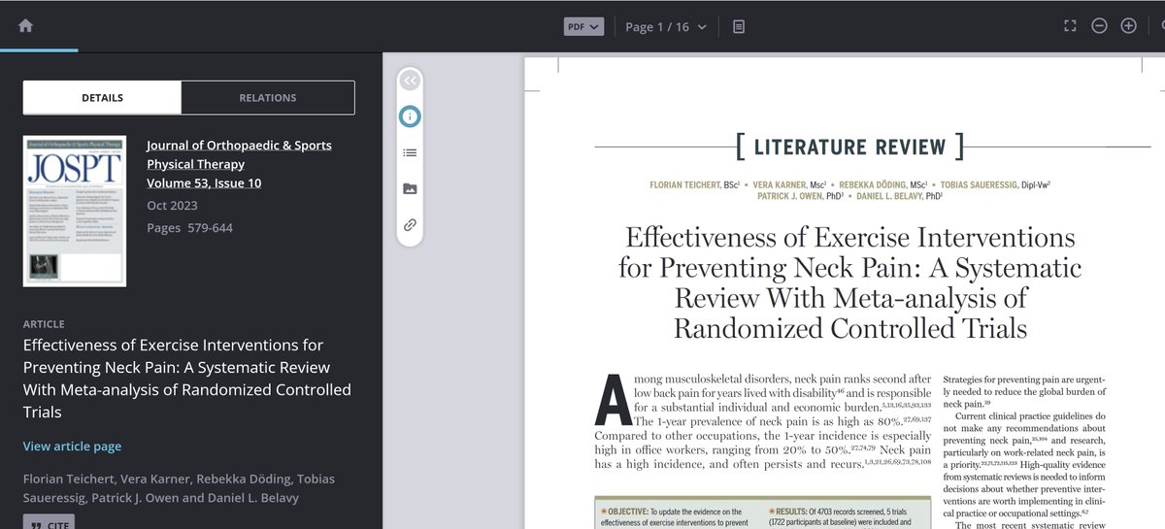The image size is (1165, 529).
Task: Click the ARTICLE label in sidebar
Action: (x=44, y=324)
